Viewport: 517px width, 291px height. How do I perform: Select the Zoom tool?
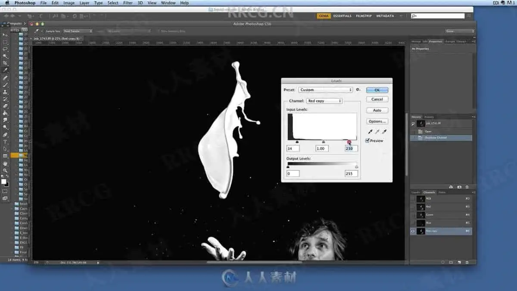5,171
